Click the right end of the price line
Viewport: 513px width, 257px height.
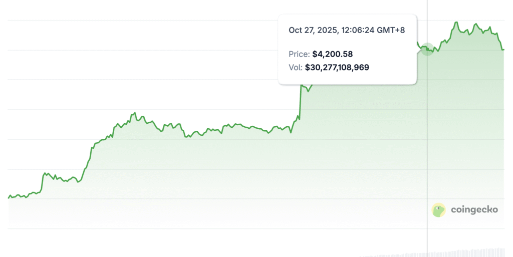(503, 49)
